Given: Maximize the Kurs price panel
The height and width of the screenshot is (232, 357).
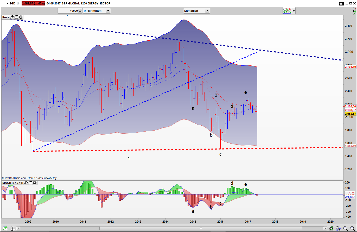Looking at the screenshot, I should 16,17.
